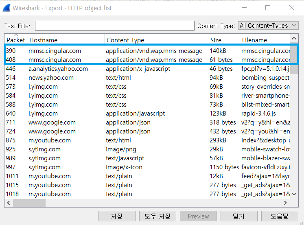The height and width of the screenshot is (225, 304).
Task: Click the feed?ajax=1 filename cell
Action: 265,176
